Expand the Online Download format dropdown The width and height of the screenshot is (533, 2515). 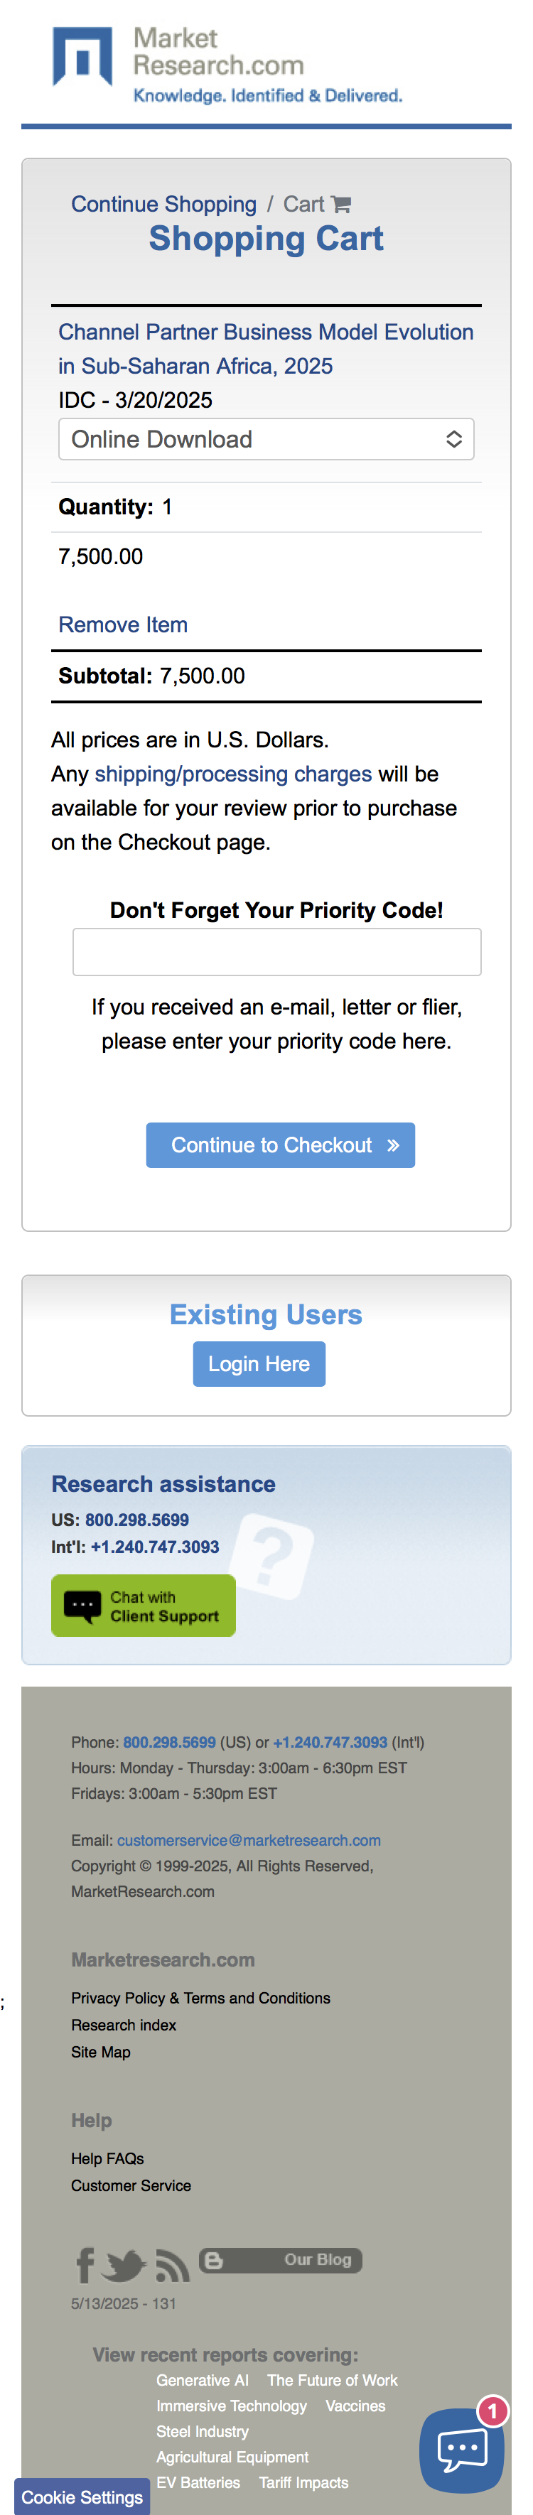click(x=266, y=439)
